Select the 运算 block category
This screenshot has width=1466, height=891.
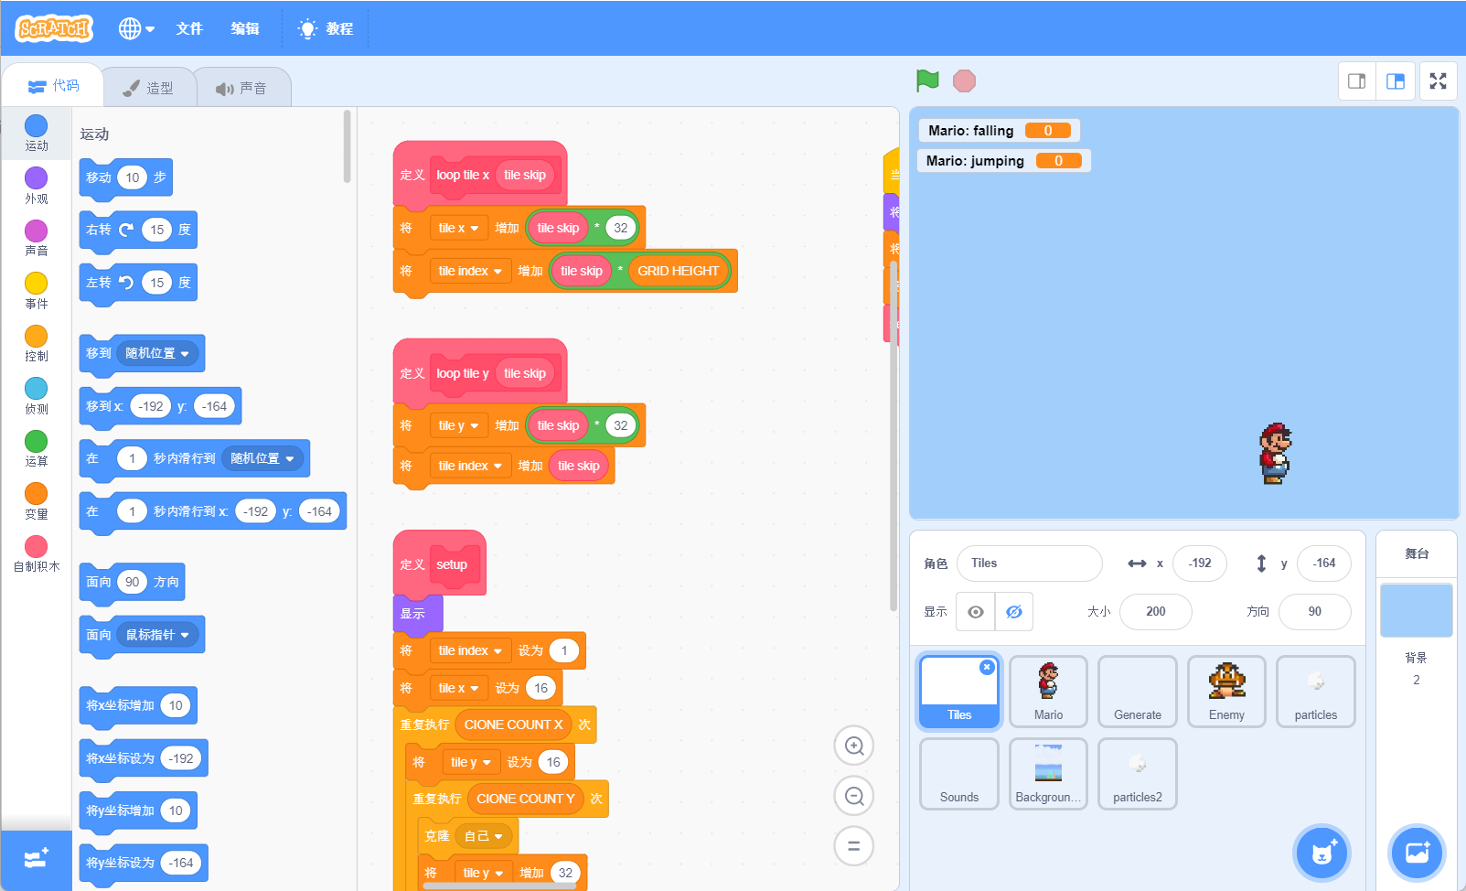37,448
